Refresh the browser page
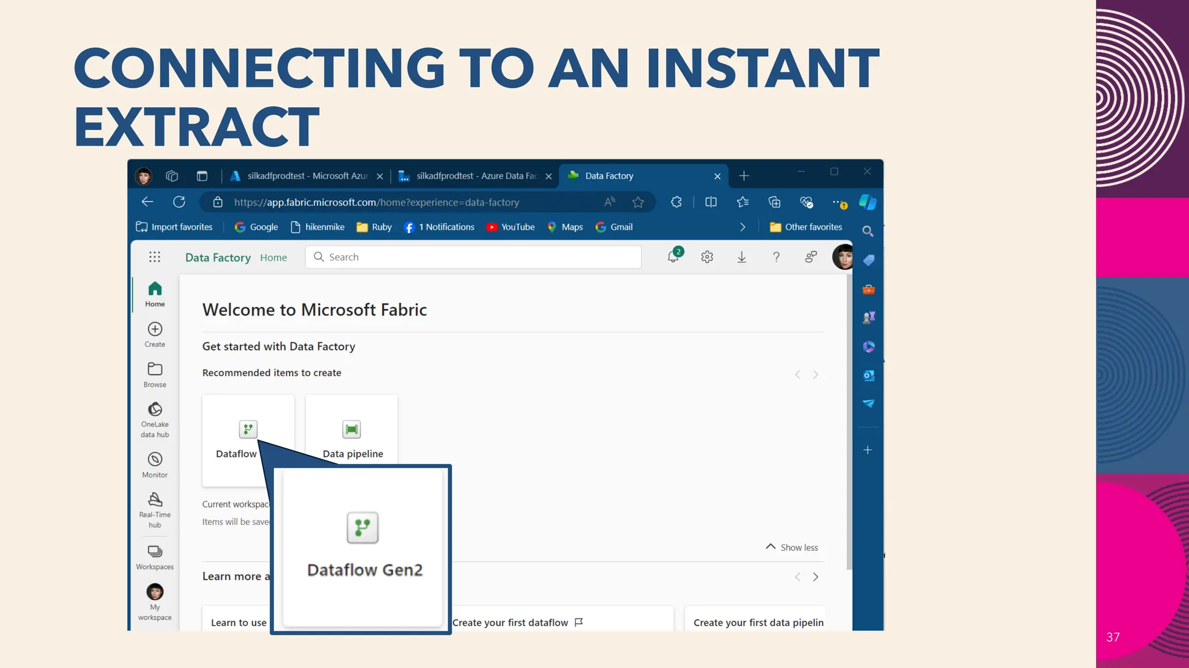Screen dimensions: 1189x668 (x=179, y=202)
